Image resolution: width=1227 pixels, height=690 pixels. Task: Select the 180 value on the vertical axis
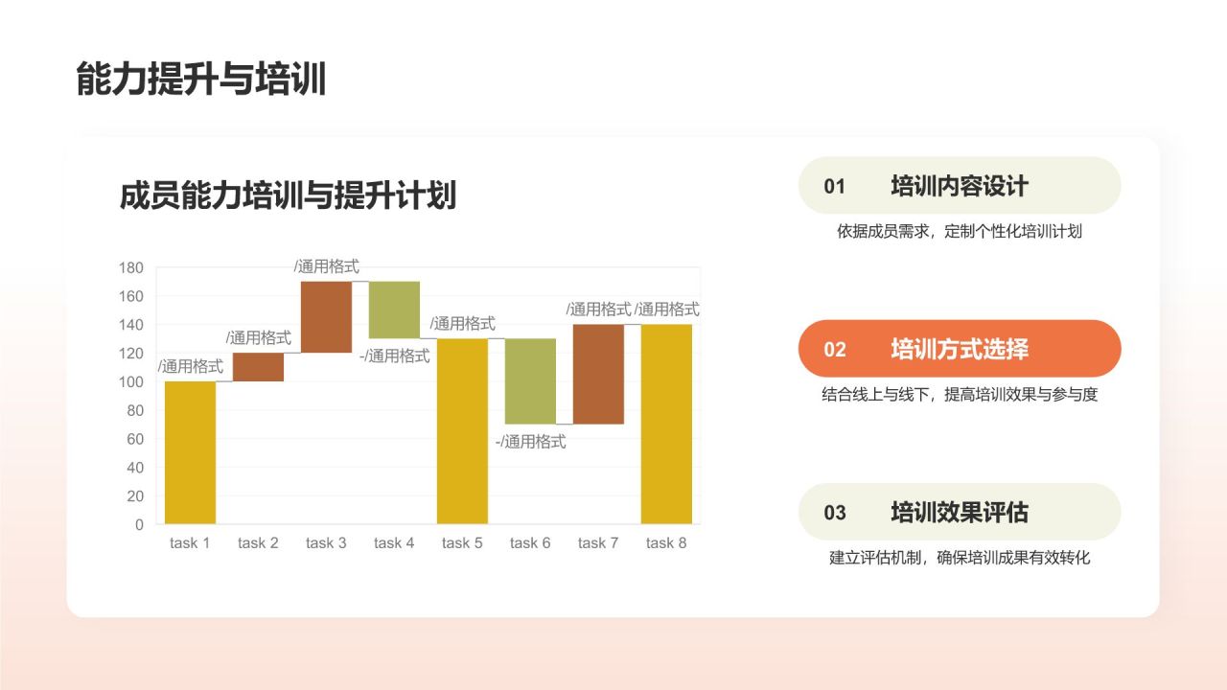tap(131, 267)
